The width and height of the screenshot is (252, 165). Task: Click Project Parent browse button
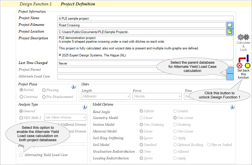[x=230, y=70]
